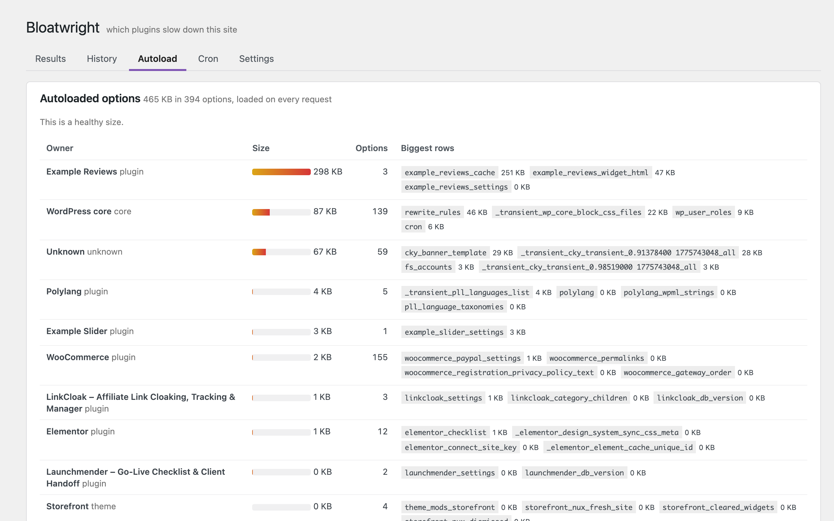Click the Options column header

pyautogui.click(x=371, y=148)
